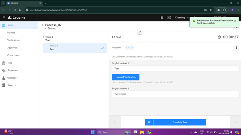Click the Processes flow icon

tap(4, 70)
